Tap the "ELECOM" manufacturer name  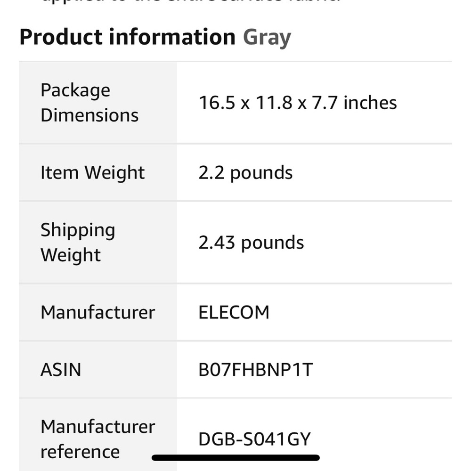[234, 312]
